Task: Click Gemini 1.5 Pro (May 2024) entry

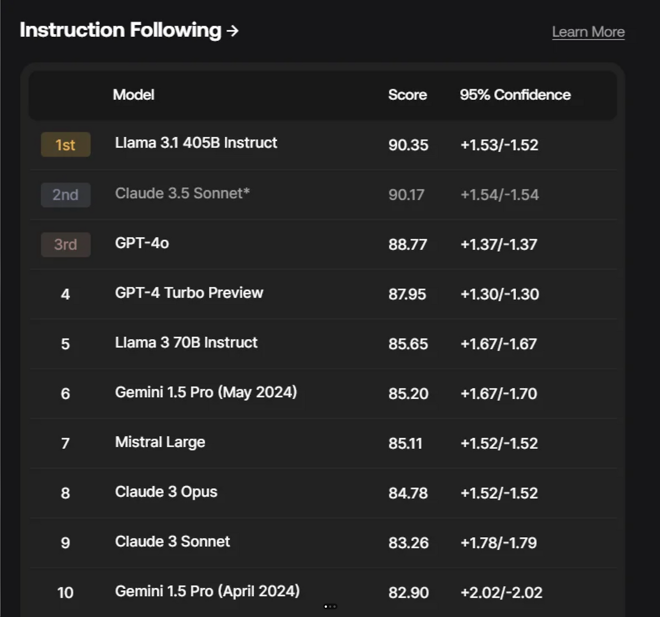Action: pos(206,393)
